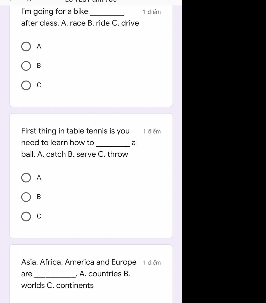Tap the back chevron icon in the top bar

(x=11, y=1)
